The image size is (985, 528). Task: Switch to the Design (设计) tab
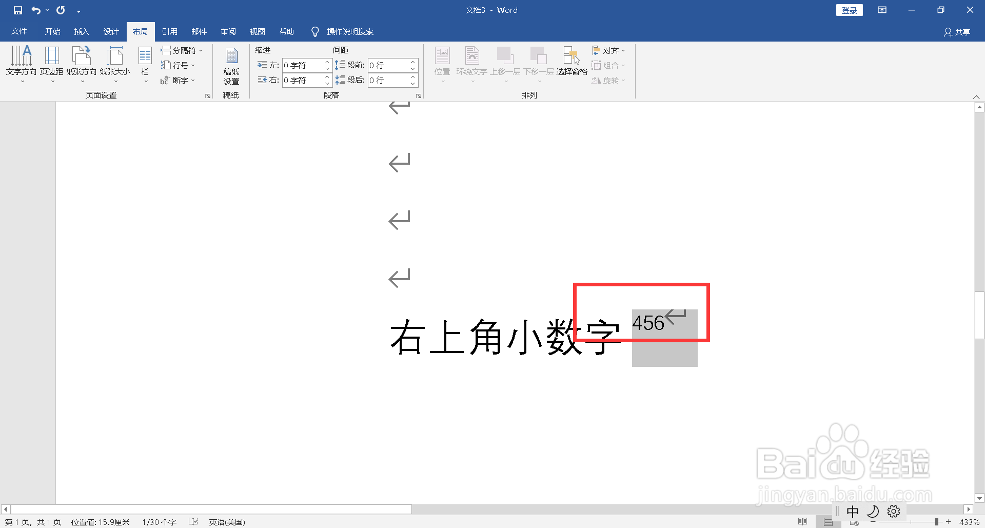pyautogui.click(x=111, y=31)
